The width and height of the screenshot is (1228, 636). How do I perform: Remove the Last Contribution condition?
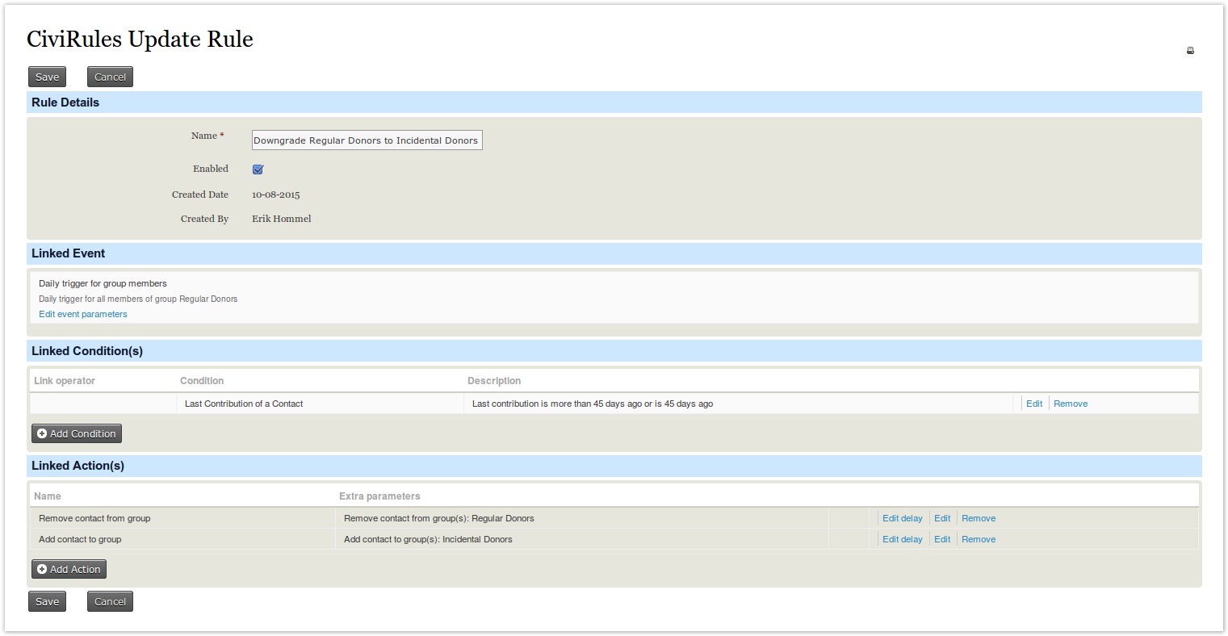(x=1070, y=404)
